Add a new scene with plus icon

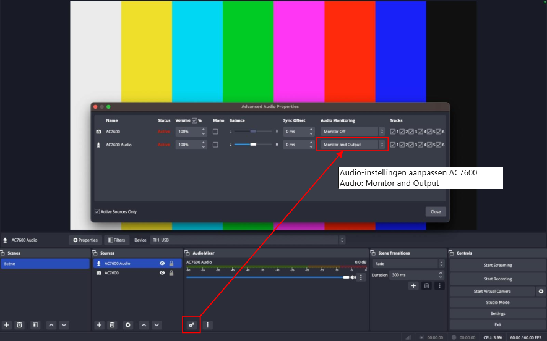point(7,325)
